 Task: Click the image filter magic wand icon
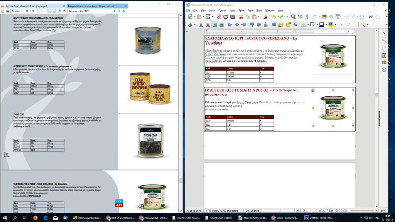(363, 25)
